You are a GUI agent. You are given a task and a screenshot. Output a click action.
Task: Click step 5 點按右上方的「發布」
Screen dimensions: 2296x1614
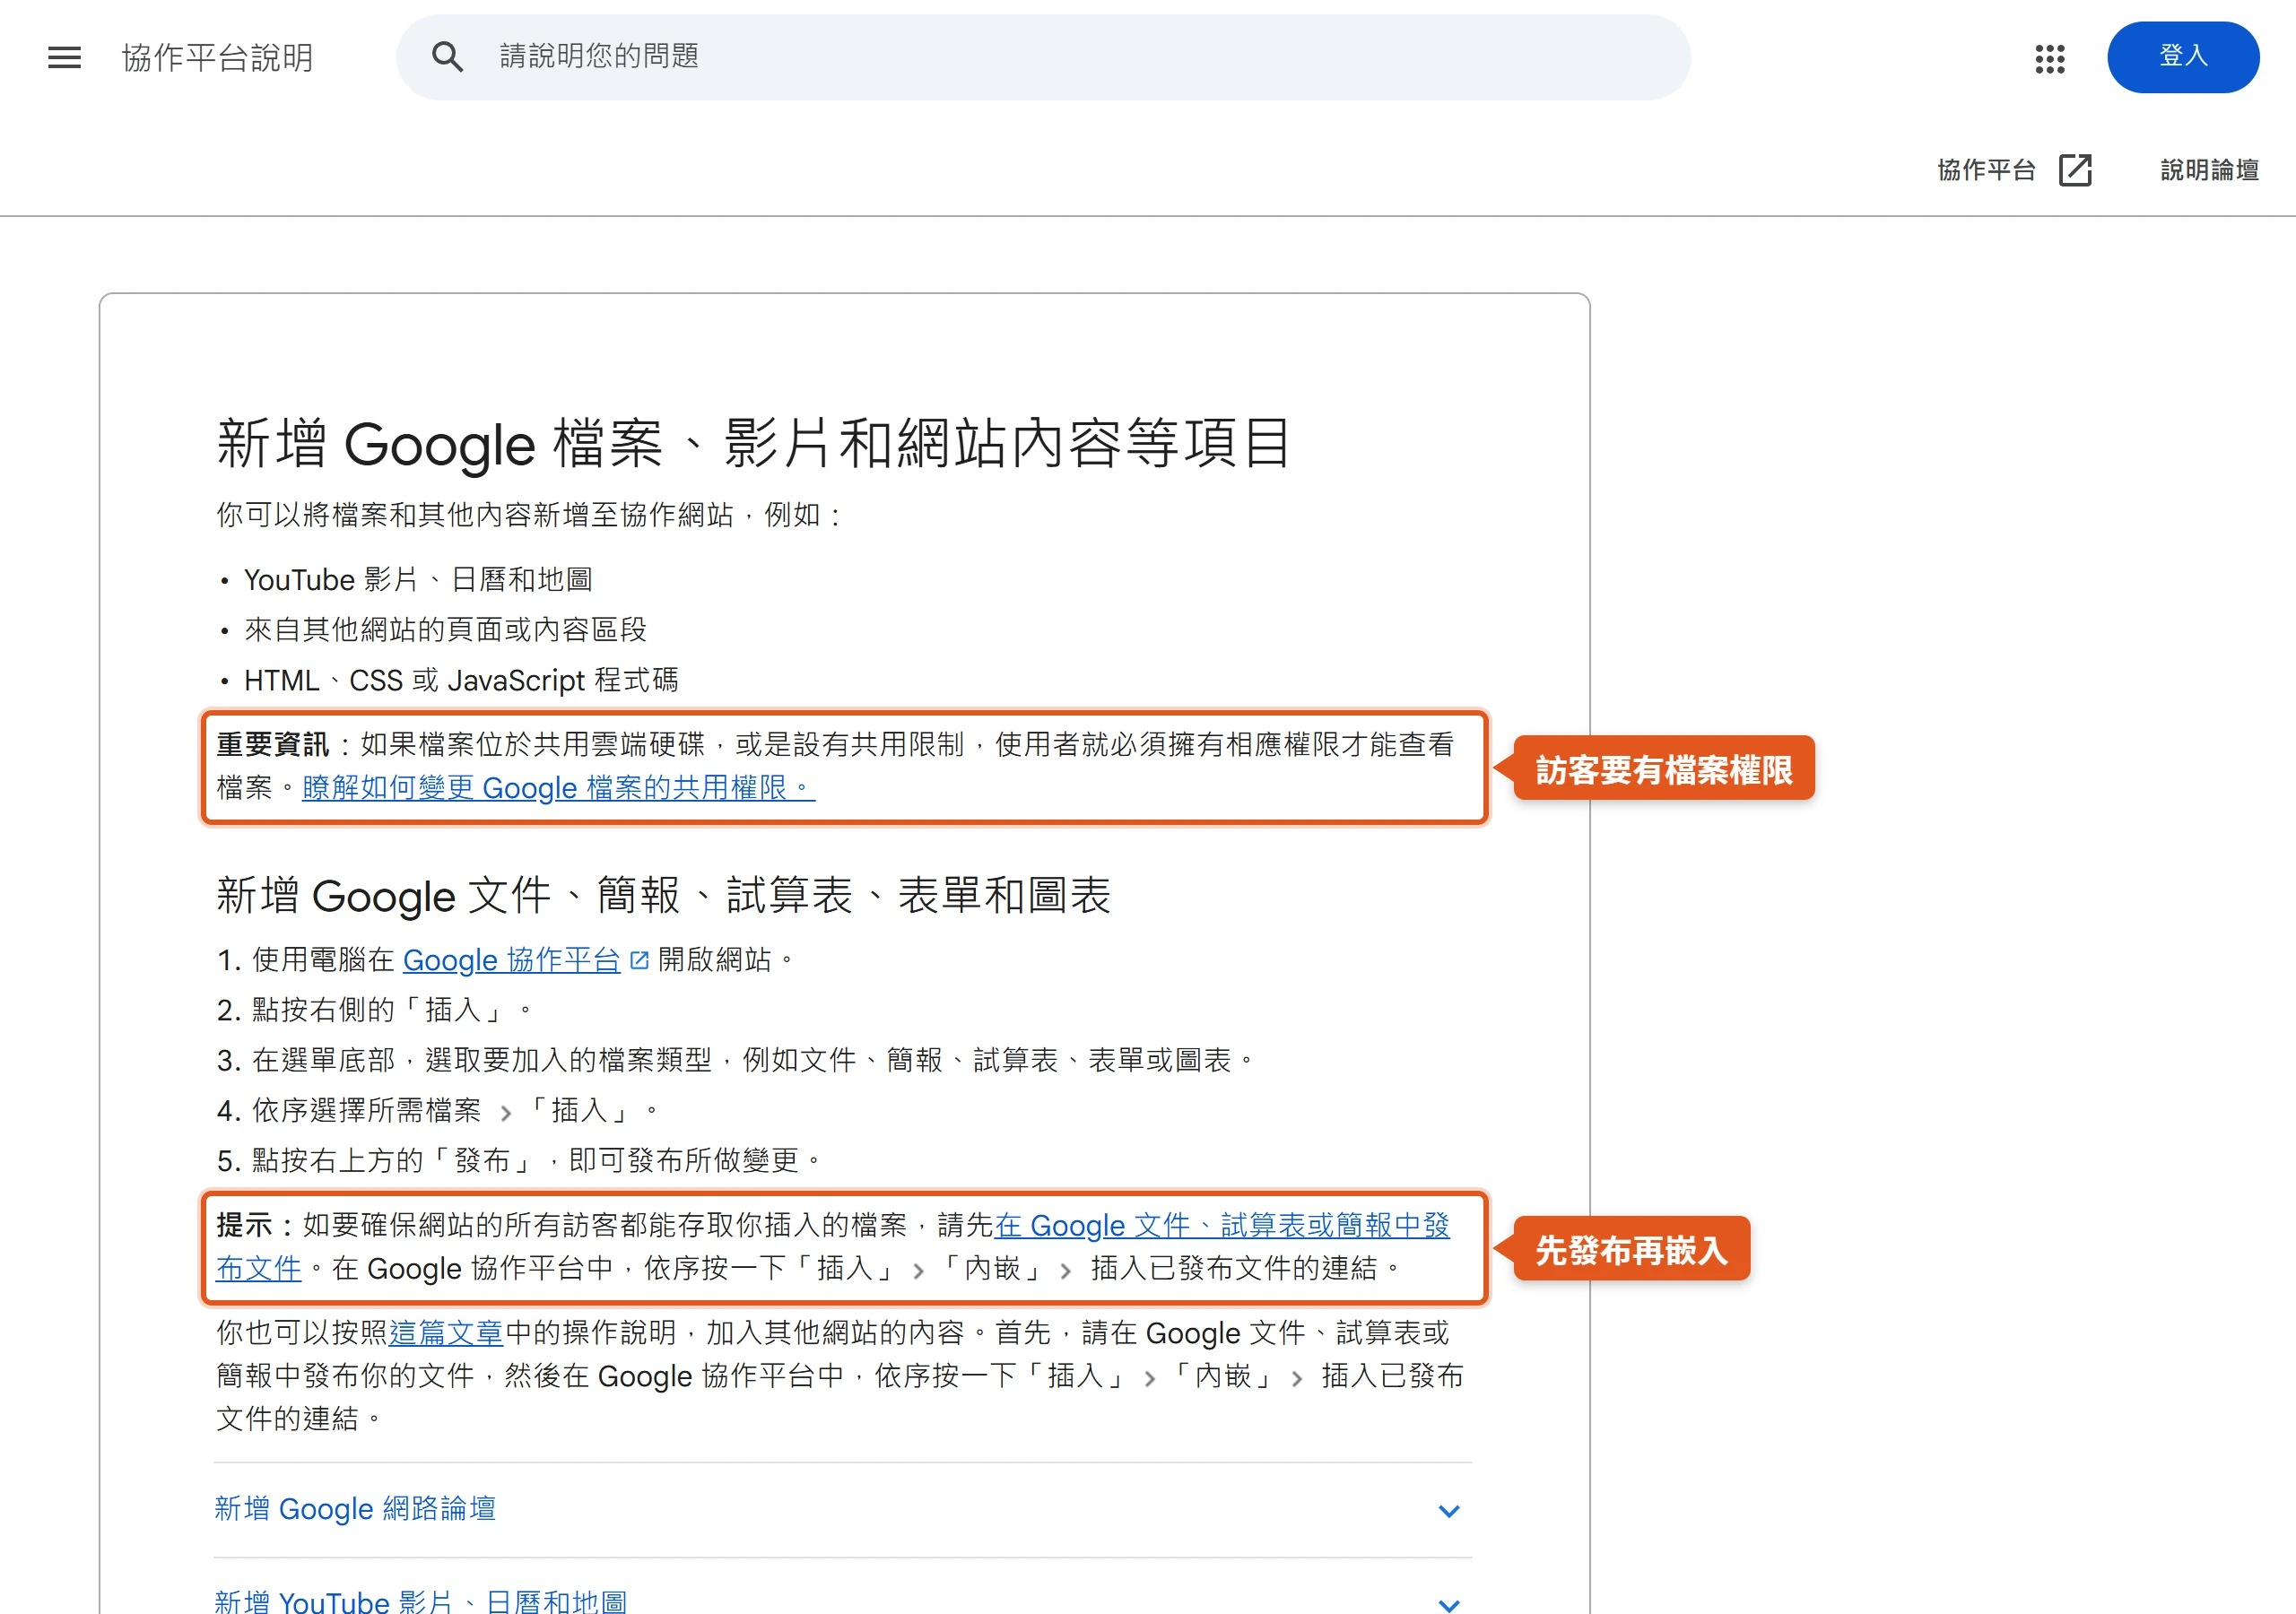[519, 1160]
